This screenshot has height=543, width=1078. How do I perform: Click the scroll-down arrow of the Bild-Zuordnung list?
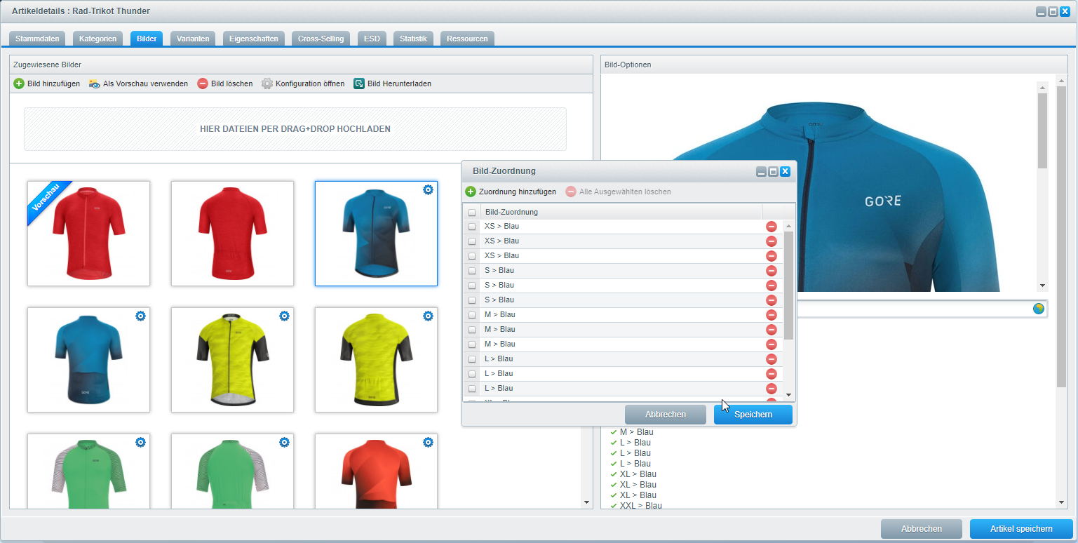[788, 395]
